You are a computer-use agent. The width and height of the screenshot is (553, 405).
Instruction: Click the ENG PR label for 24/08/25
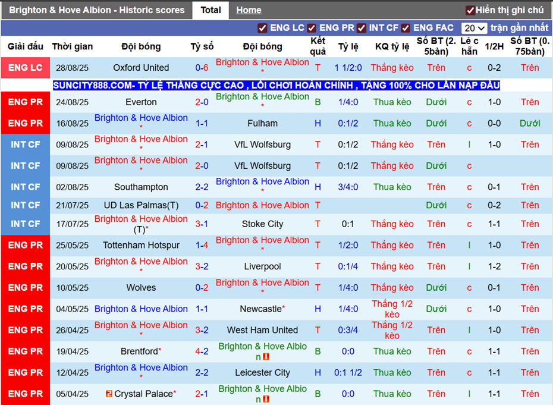(26, 102)
